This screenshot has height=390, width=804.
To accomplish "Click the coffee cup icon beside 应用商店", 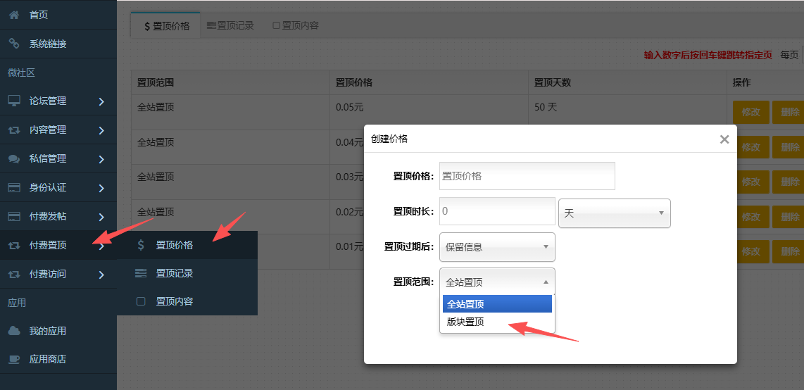I will [x=14, y=359].
